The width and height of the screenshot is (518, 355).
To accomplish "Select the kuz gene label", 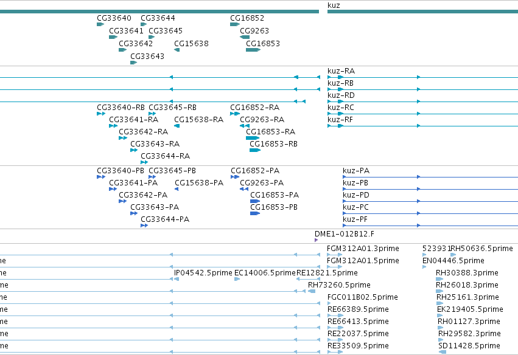I will coord(334,5).
